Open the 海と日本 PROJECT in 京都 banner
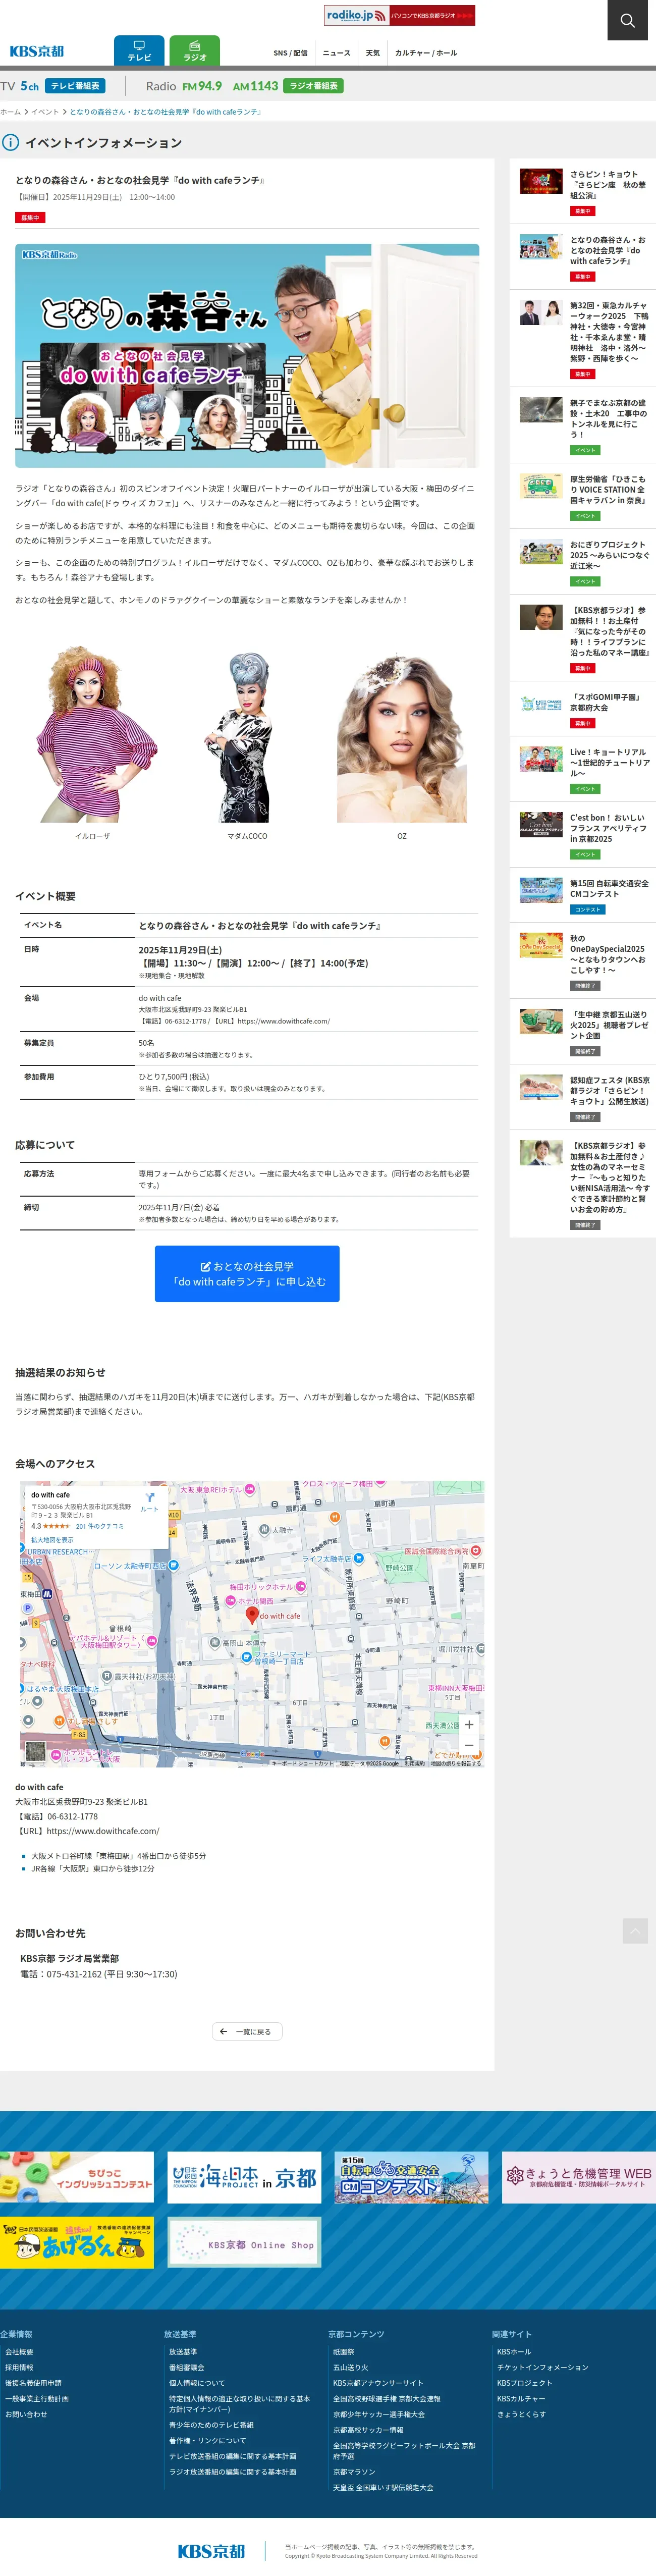 coord(244,2177)
